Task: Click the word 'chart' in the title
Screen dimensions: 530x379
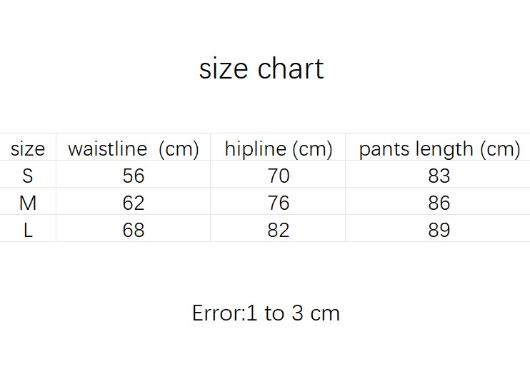Action: tap(291, 69)
